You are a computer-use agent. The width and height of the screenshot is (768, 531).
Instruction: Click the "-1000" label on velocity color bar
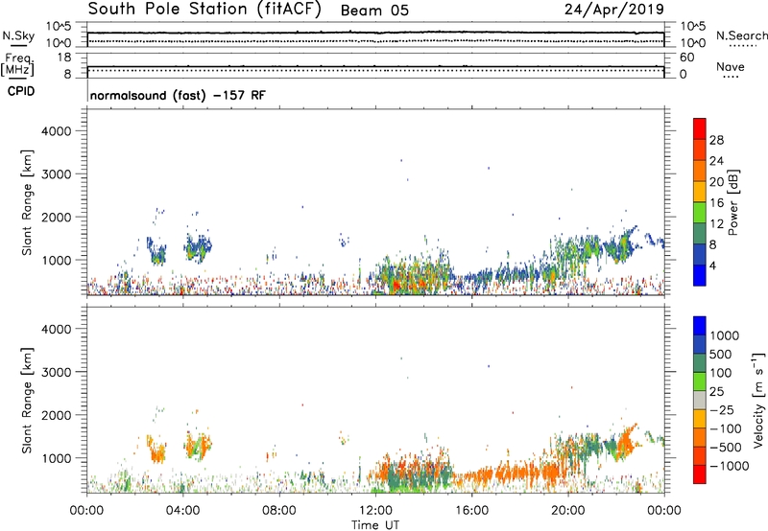pyautogui.click(x=729, y=466)
